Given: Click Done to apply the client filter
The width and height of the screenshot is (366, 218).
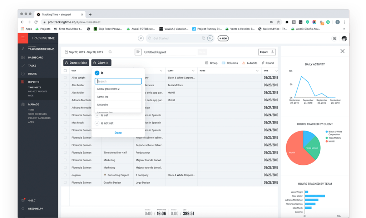Looking at the screenshot, I should tap(118, 132).
